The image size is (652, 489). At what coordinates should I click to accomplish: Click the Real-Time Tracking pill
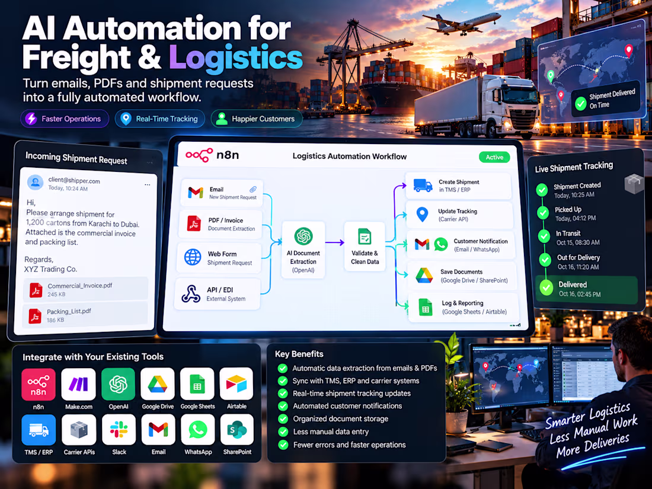point(160,119)
